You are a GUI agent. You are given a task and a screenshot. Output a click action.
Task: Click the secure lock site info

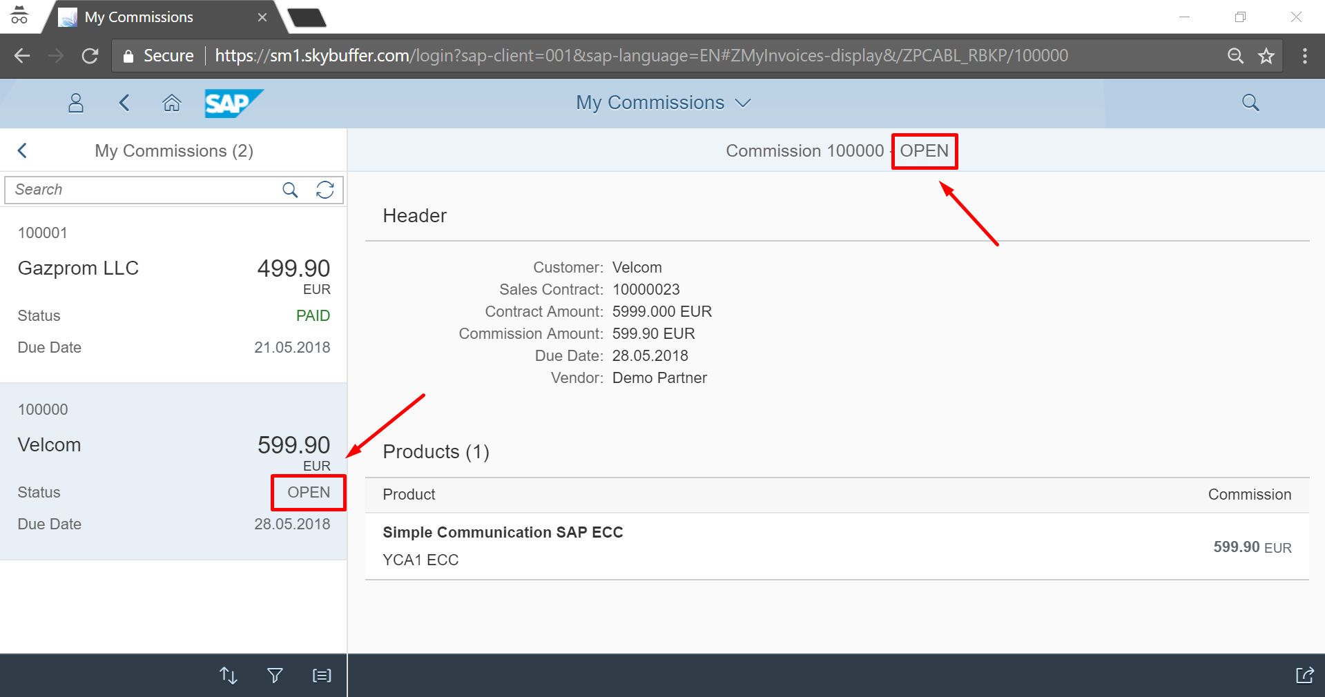(x=158, y=56)
